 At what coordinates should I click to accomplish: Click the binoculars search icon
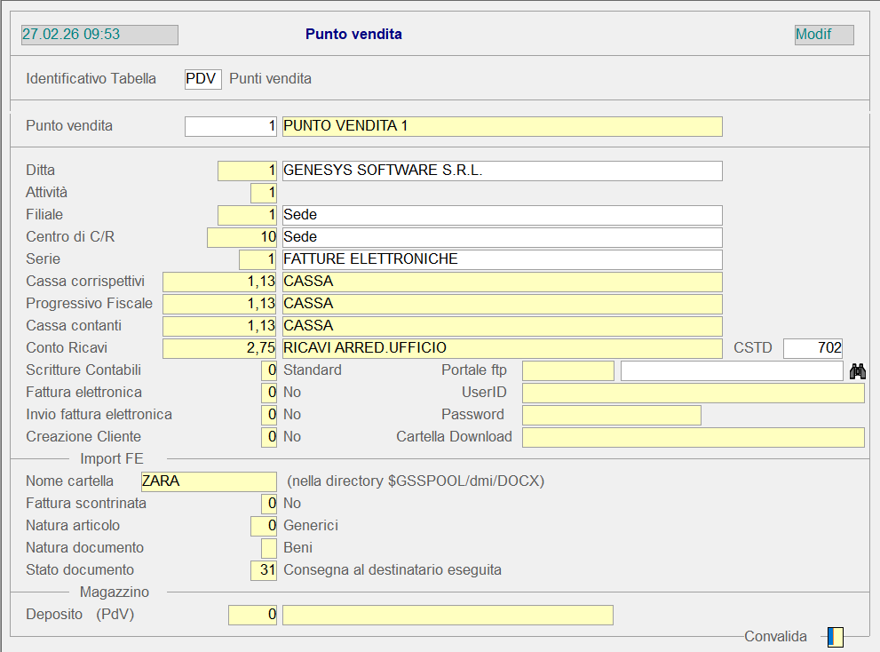click(x=857, y=371)
